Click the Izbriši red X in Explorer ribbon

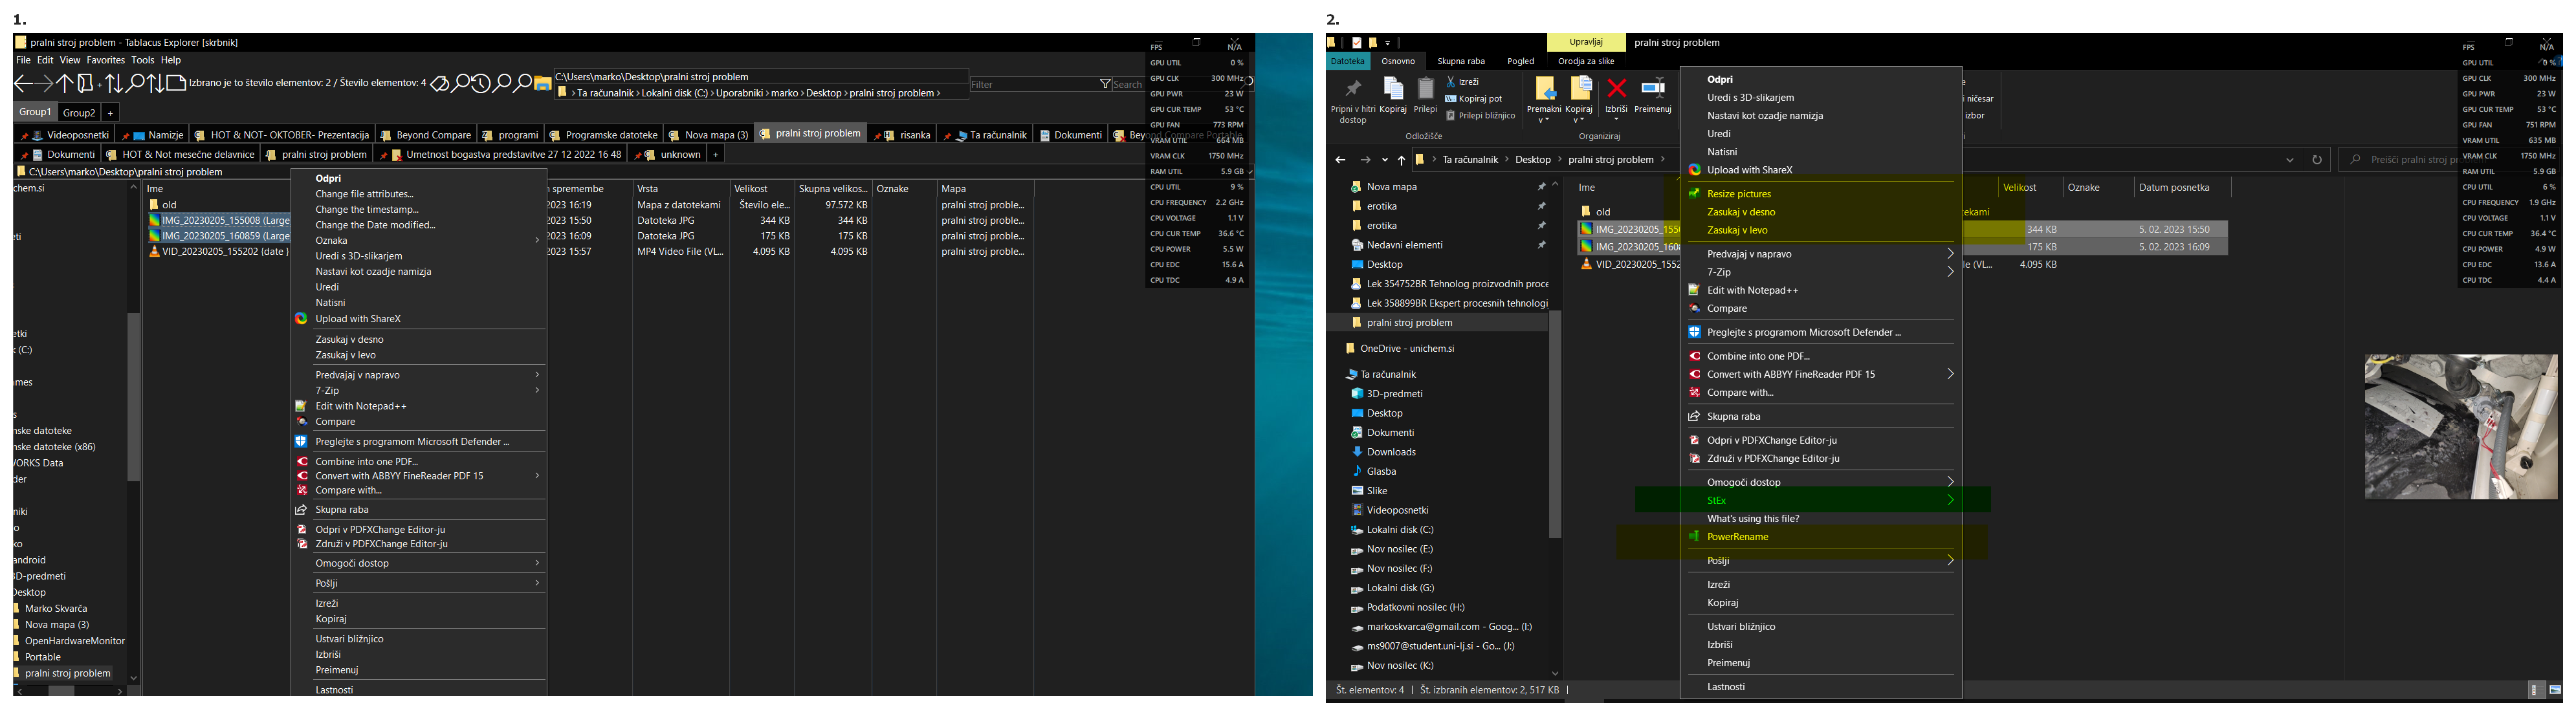[1616, 88]
